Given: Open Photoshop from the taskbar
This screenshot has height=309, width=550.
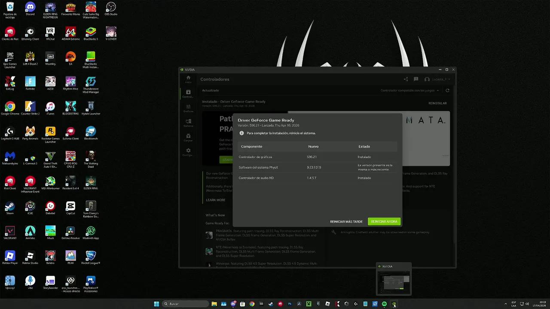Looking at the screenshot, I should point(290,304).
